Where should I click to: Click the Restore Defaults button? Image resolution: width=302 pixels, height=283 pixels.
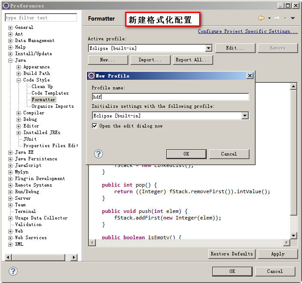[x=232, y=254]
